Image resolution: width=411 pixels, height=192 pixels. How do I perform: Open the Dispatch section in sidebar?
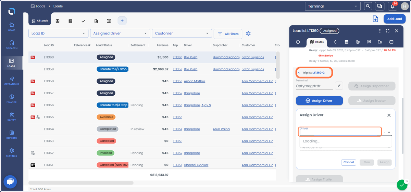12,44
